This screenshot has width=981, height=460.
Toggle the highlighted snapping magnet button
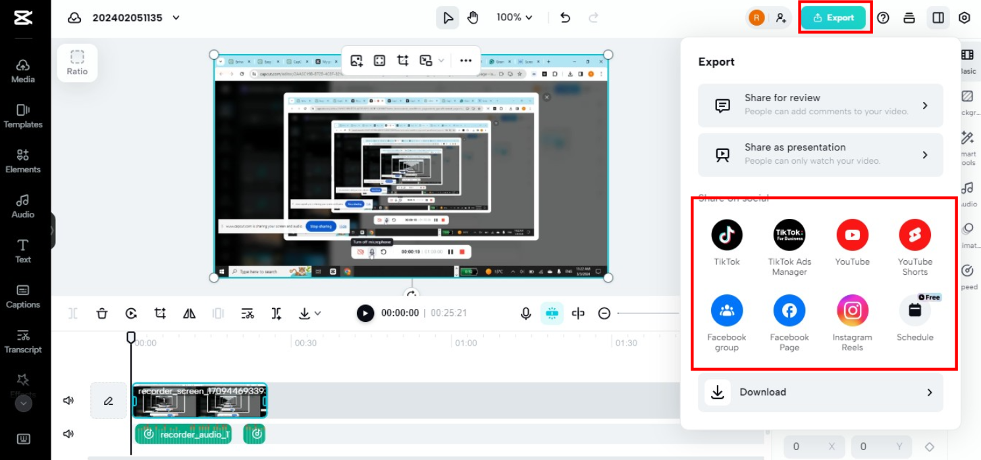pyautogui.click(x=552, y=313)
